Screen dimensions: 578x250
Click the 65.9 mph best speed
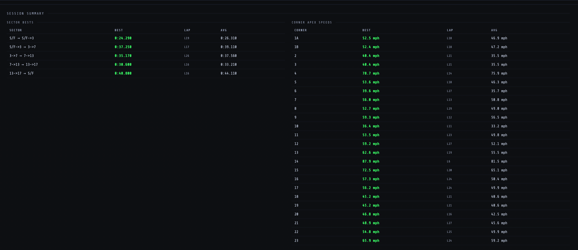tap(371, 241)
